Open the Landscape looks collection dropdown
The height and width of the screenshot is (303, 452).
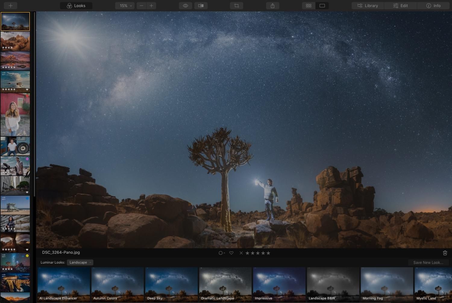coord(80,262)
